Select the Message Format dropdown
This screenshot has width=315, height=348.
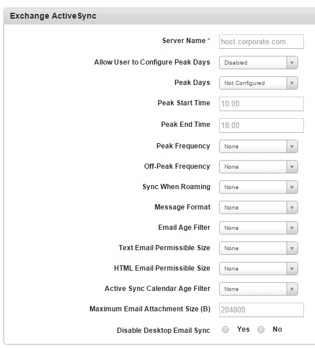(x=259, y=208)
